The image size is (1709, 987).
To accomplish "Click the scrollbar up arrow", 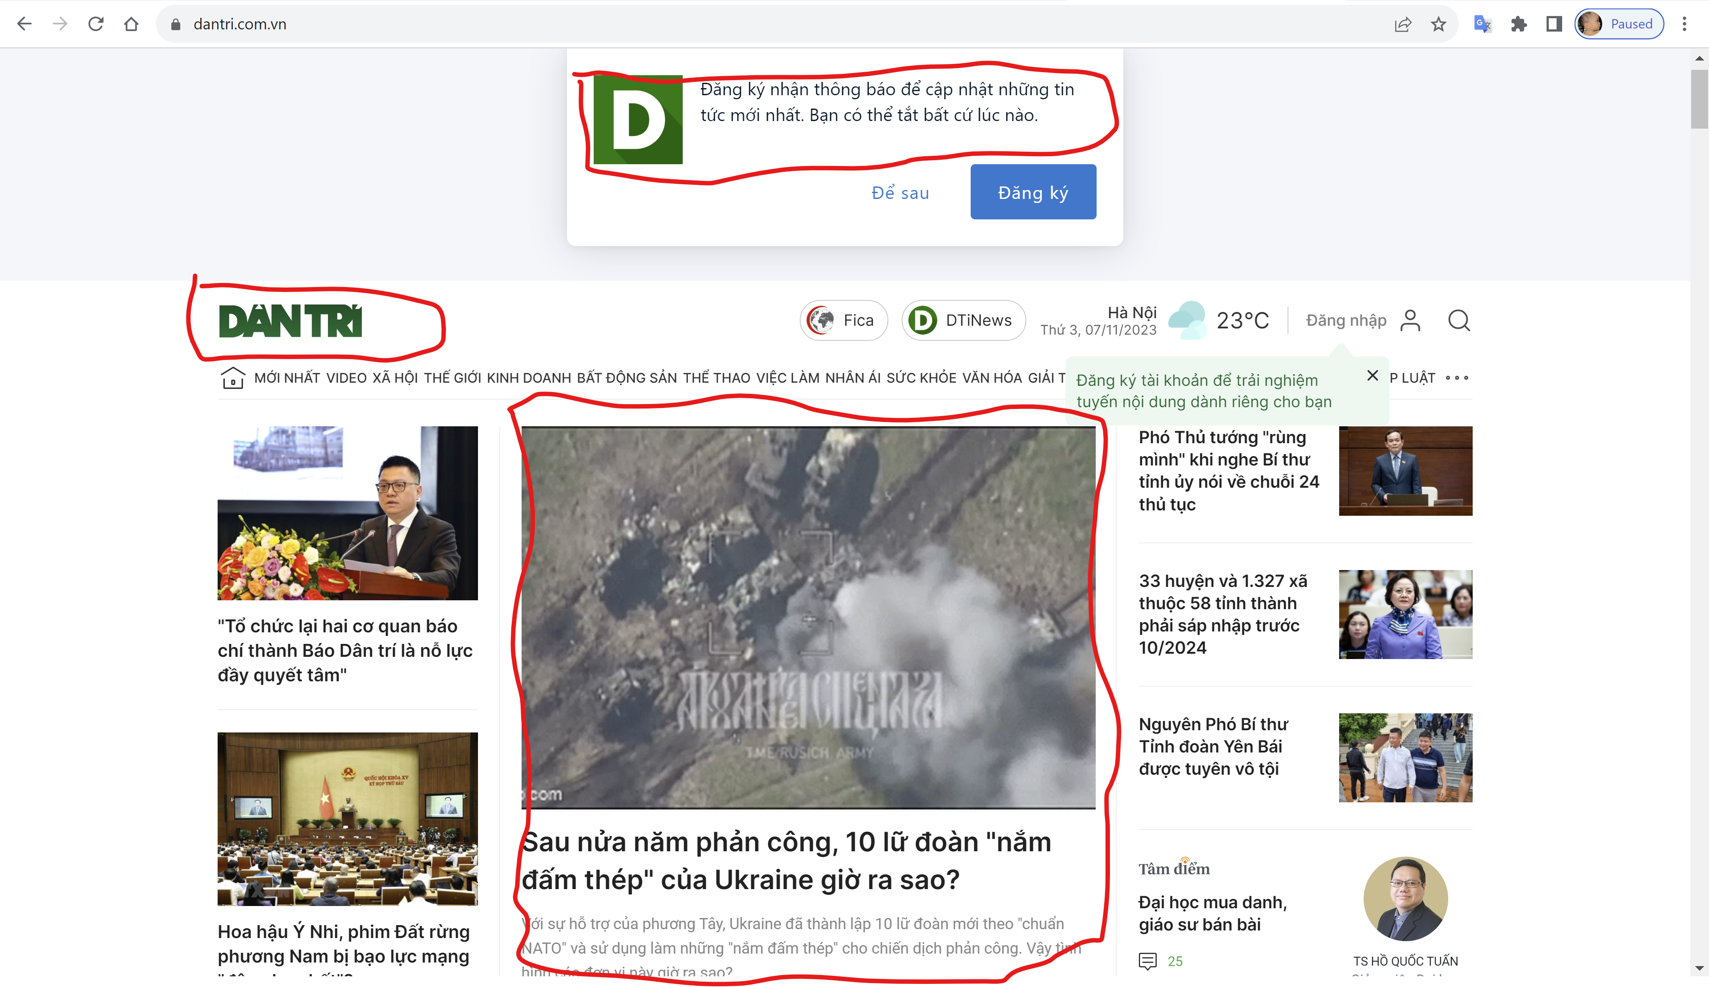I will (x=1699, y=58).
